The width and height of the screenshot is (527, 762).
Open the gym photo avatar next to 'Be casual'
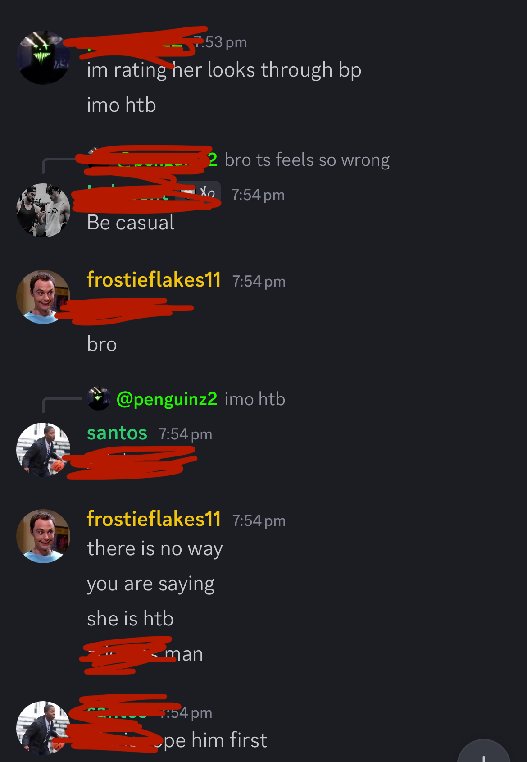pyautogui.click(x=43, y=210)
